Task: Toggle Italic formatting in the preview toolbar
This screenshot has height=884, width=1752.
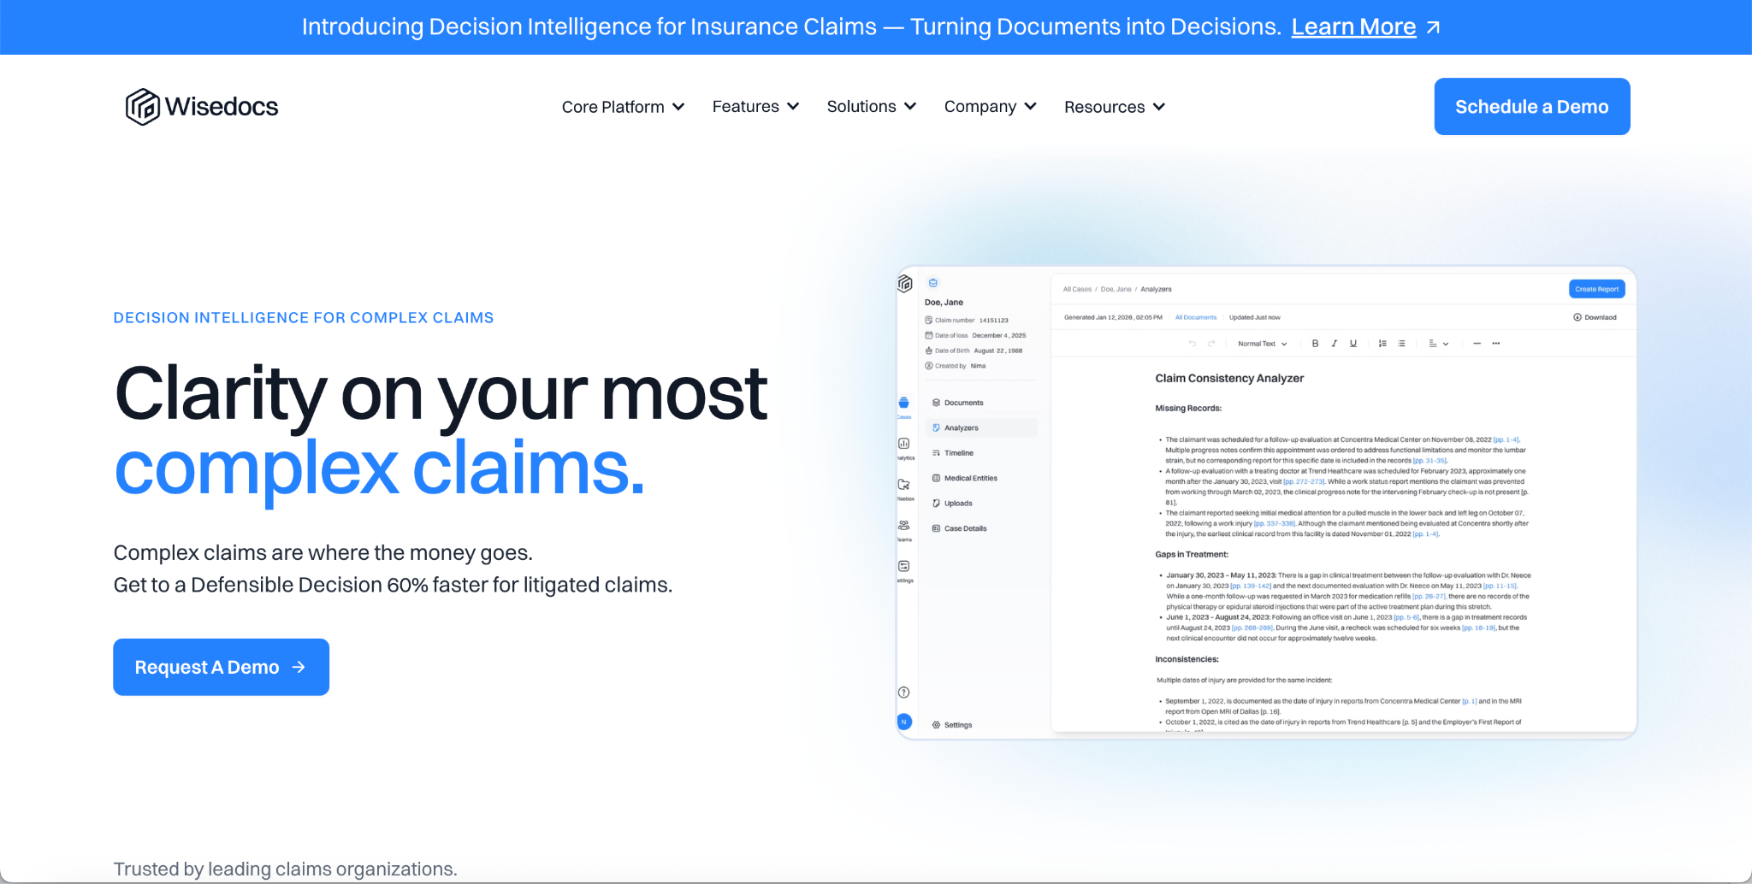Action: pos(1334,344)
